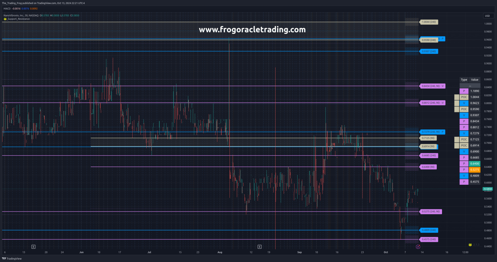This screenshot has height=262, width=497.
Task: Click the table value cell 0.4809
Action: pyautogui.click(x=475, y=176)
